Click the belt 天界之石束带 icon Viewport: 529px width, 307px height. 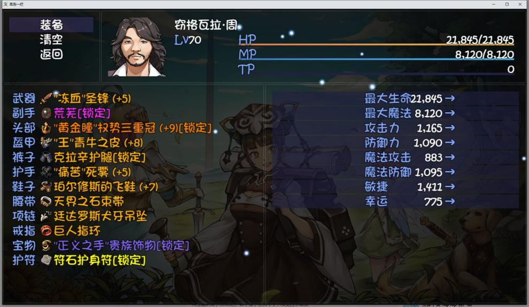[46, 201]
